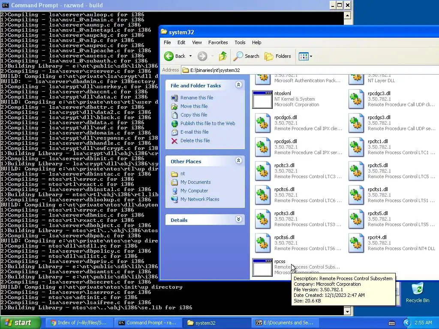Toggle the Folders pane
This screenshot has width=439, height=329.
pos(278,56)
